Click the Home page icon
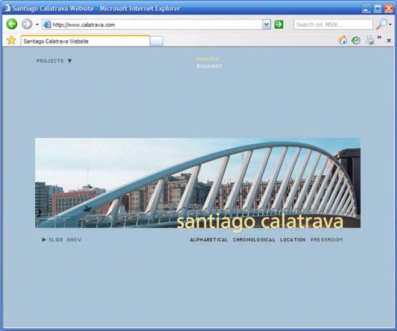 pyautogui.click(x=343, y=40)
